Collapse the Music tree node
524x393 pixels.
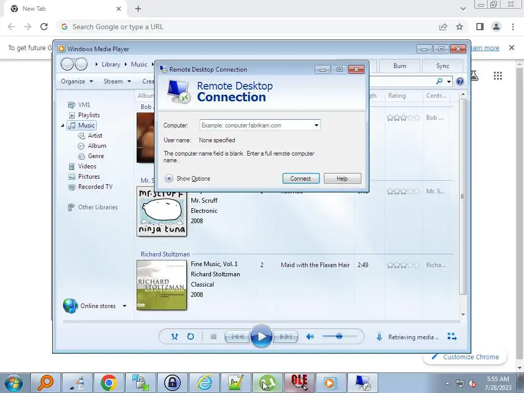(62, 126)
